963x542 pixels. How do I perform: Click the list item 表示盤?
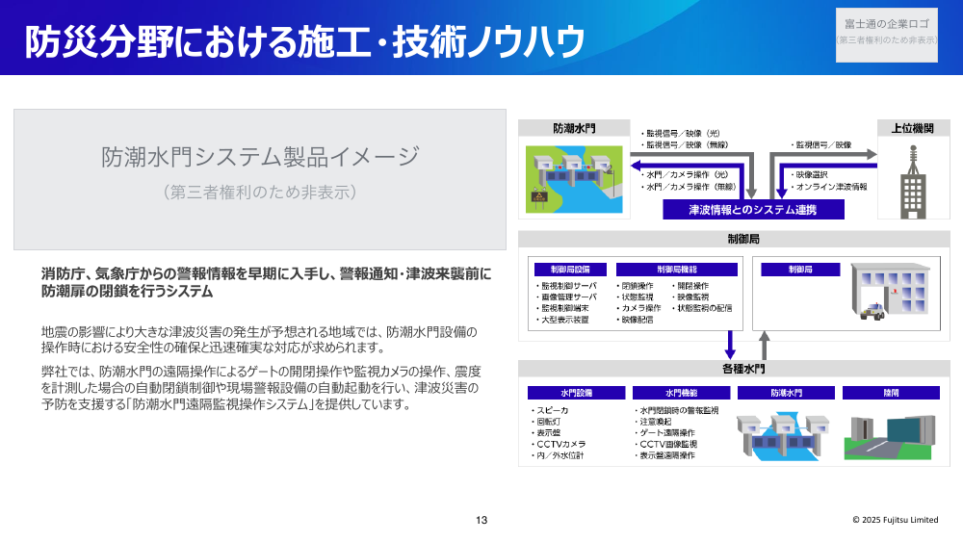(x=546, y=433)
